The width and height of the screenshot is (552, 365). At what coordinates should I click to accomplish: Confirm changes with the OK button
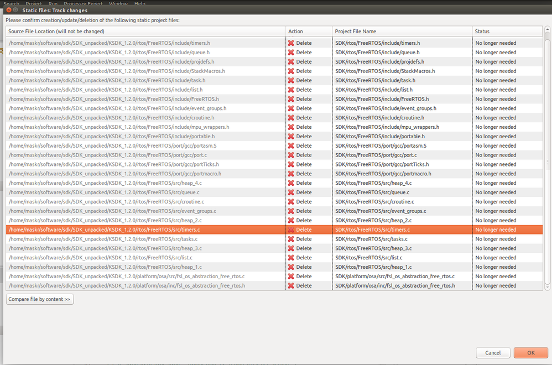click(x=530, y=353)
